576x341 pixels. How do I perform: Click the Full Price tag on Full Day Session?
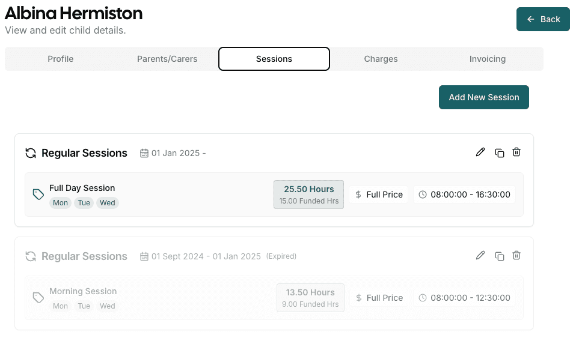(379, 195)
